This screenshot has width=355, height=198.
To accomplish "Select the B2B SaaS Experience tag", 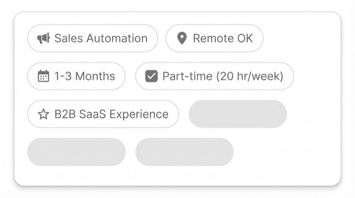I will point(103,115).
